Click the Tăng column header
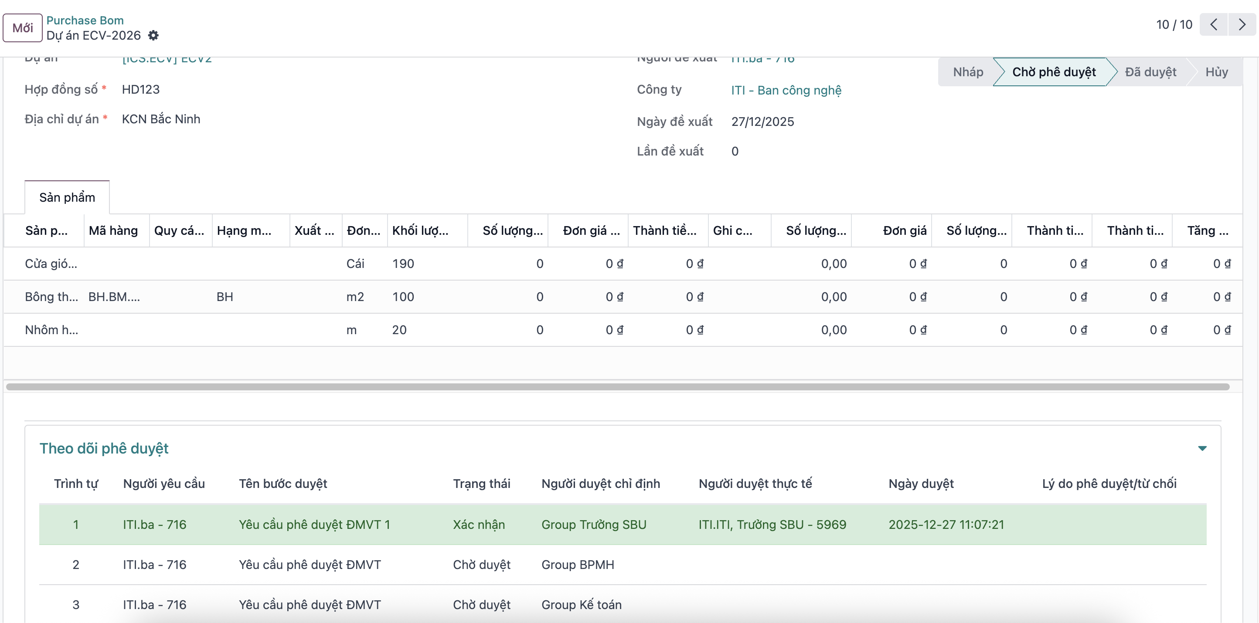This screenshot has height=623, width=1259. click(x=1207, y=230)
